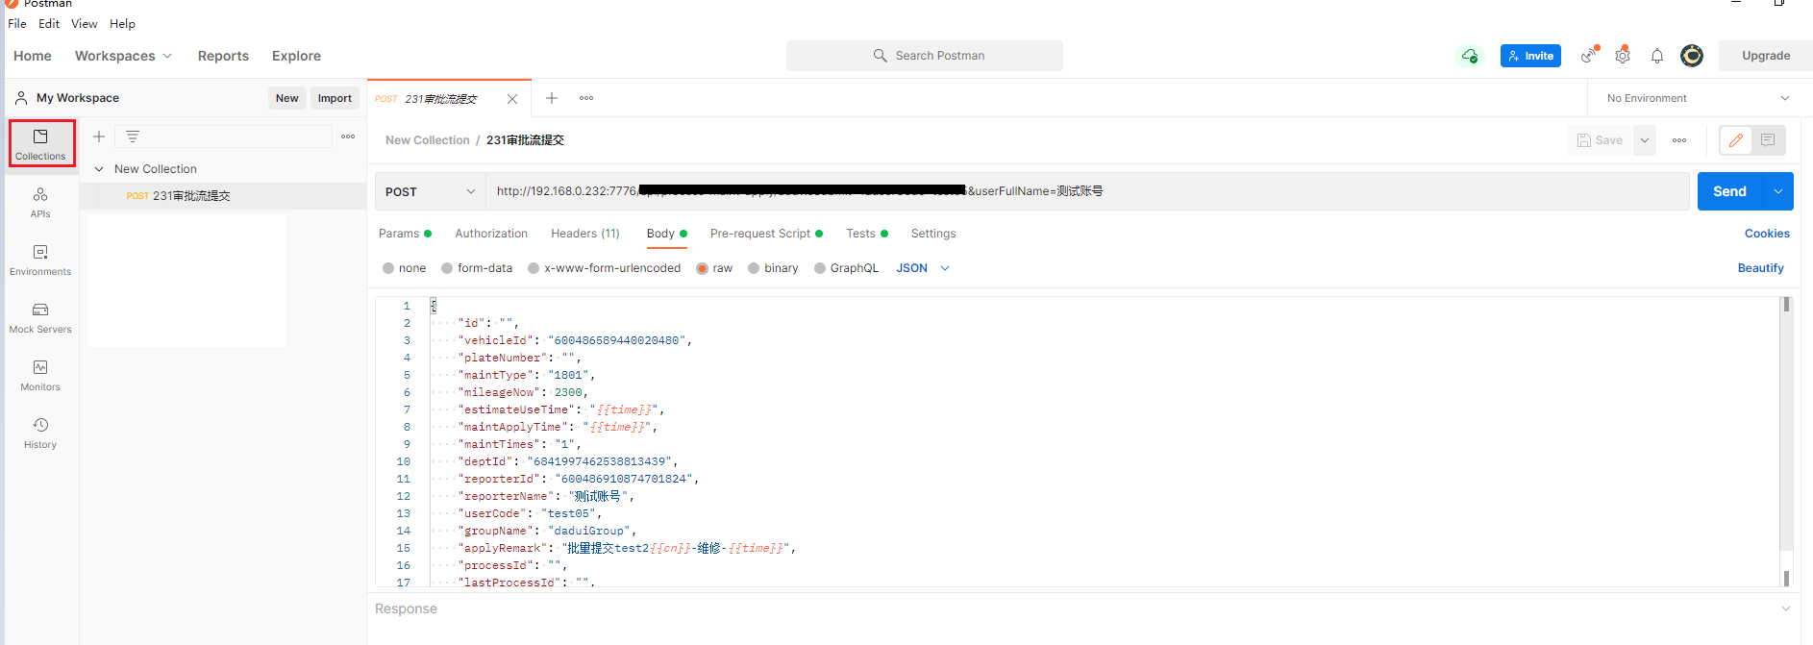
Task: Open the POST method dropdown
Action: click(x=430, y=191)
